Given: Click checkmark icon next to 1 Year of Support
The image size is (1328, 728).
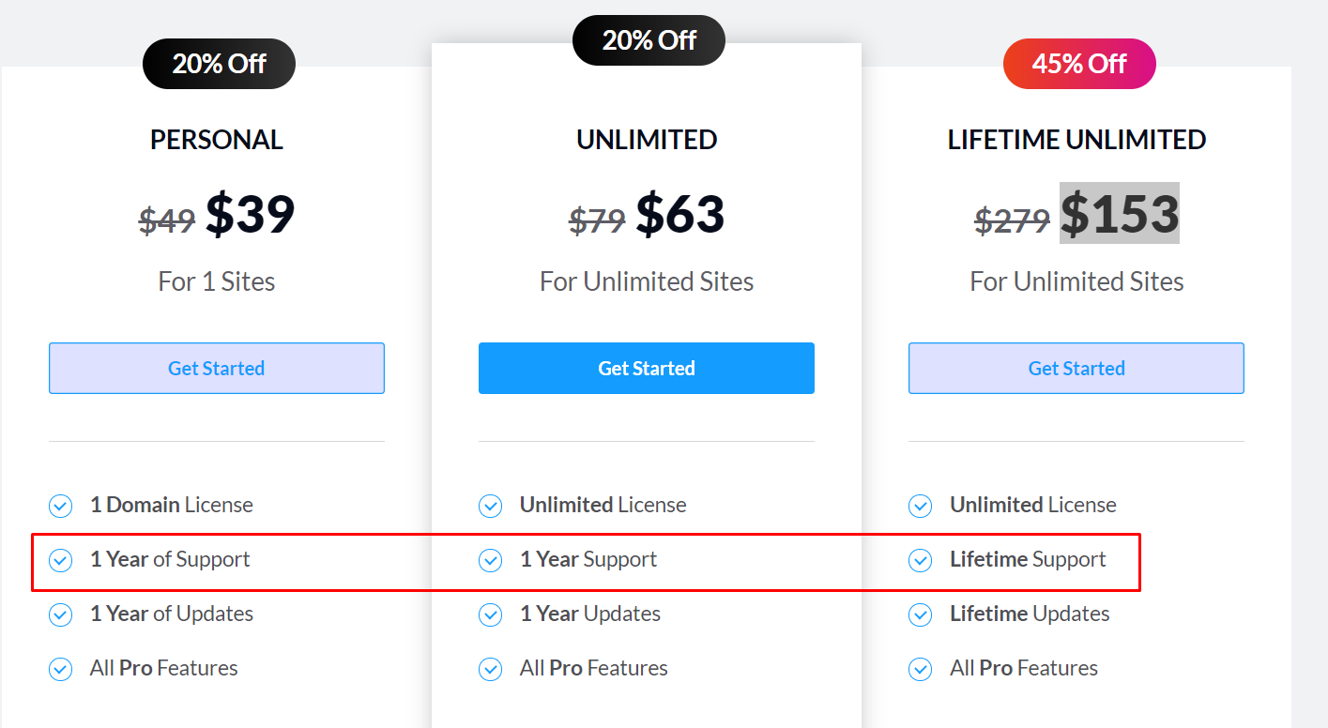Looking at the screenshot, I should click(x=60, y=561).
